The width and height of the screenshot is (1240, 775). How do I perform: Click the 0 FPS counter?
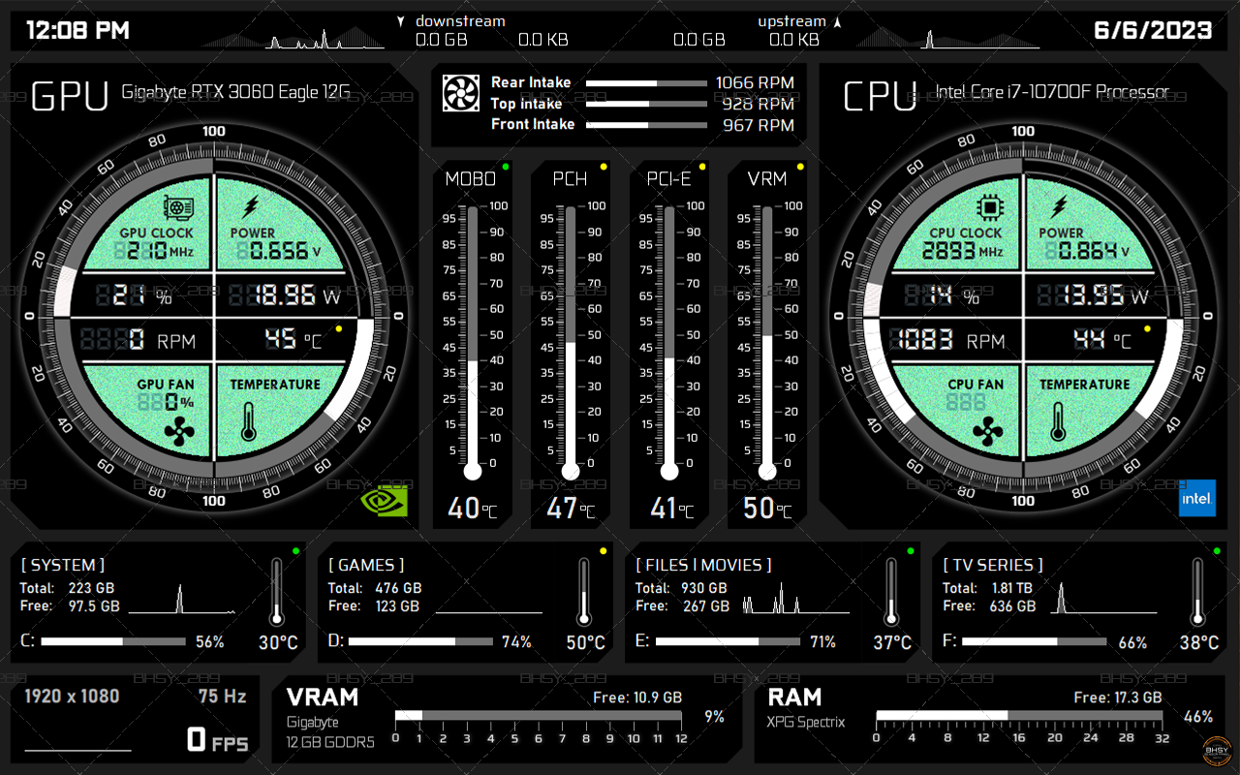click(x=217, y=741)
